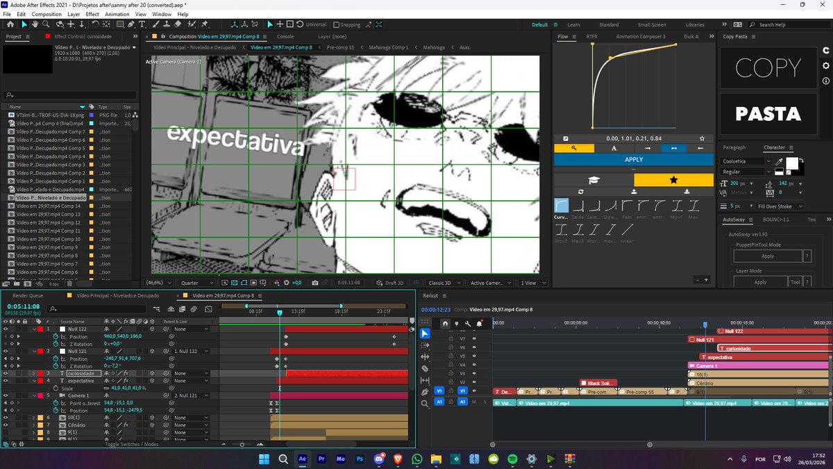The height and width of the screenshot is (469, 833).
Task: Toggle visibility of Camera 1 layer
Action: click(6, 395)
